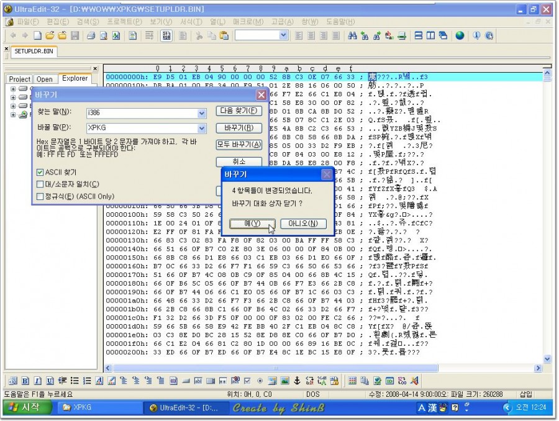Click the 바꾸기(R) button

[239, 128]
